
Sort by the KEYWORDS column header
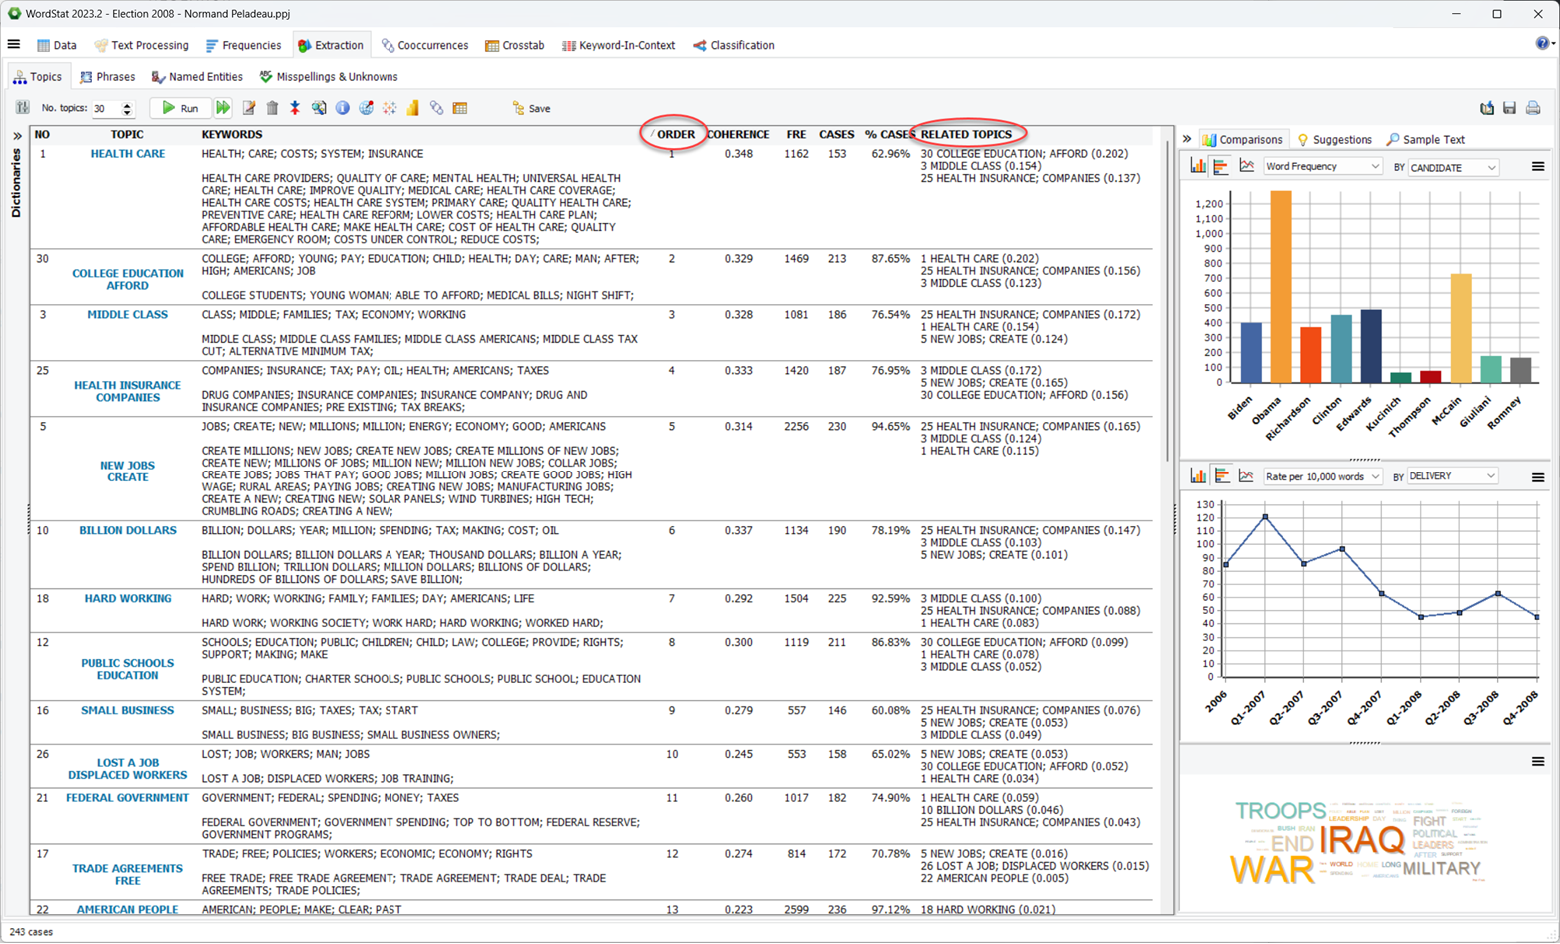point(232,134)
